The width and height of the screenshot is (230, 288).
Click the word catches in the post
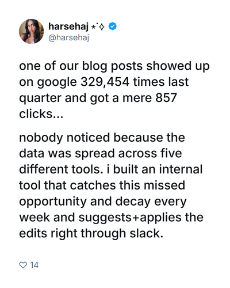93,185
